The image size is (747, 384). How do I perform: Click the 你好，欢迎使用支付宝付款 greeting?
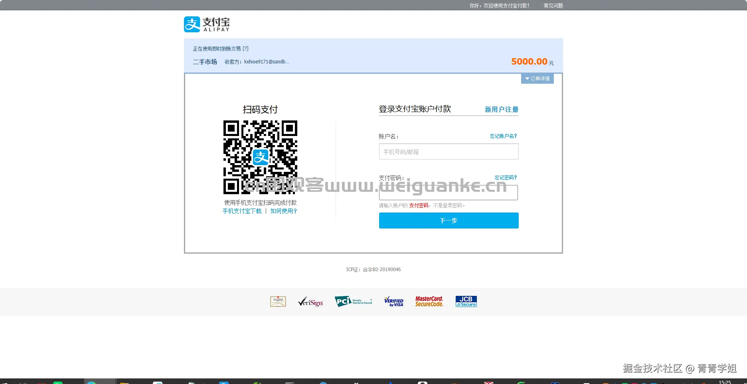(499, 6)
